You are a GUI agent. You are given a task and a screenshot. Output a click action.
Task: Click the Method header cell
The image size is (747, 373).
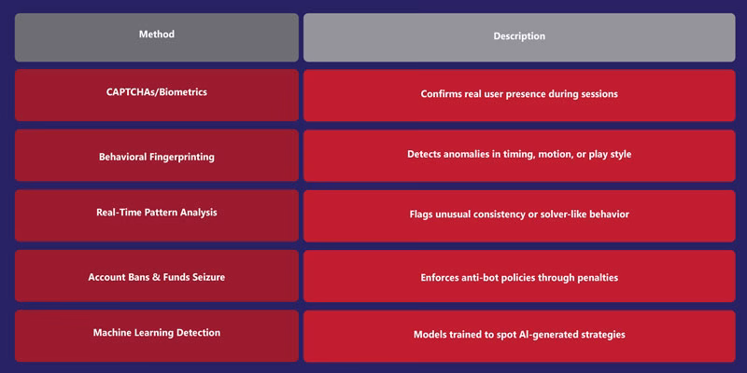click(157, 37)
